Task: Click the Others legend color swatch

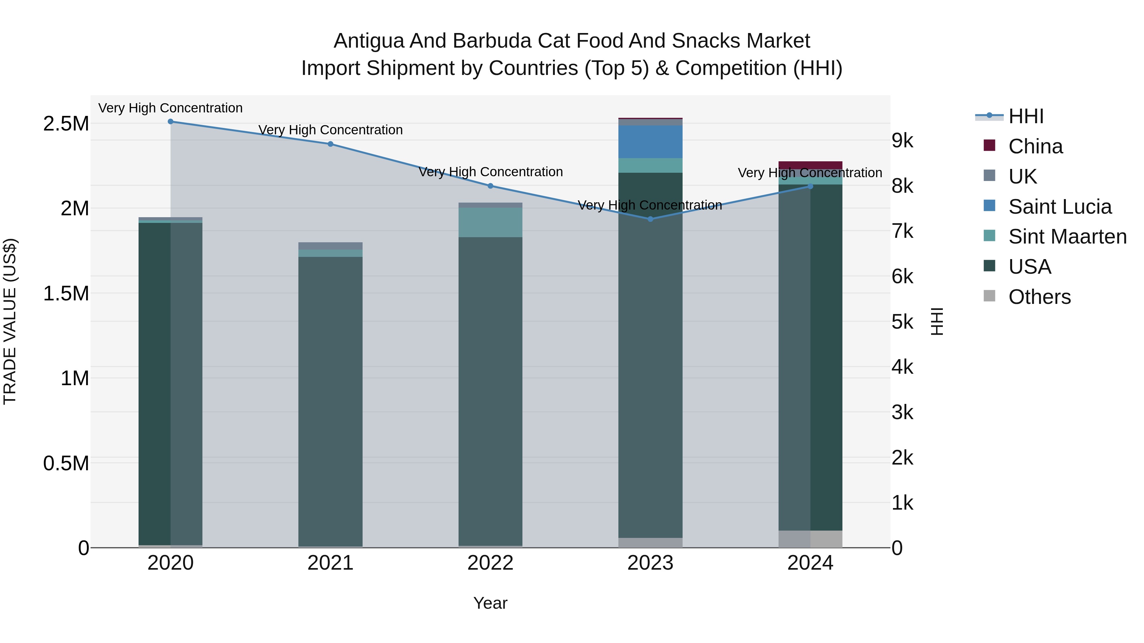Action: point(990,296)
